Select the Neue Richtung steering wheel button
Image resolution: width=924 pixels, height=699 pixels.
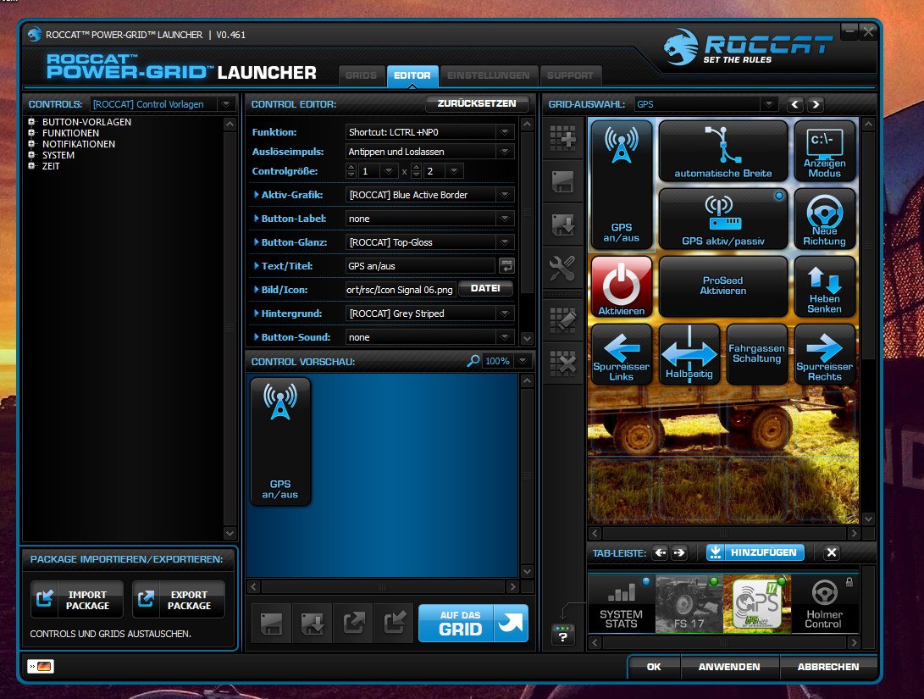[824, 218]
